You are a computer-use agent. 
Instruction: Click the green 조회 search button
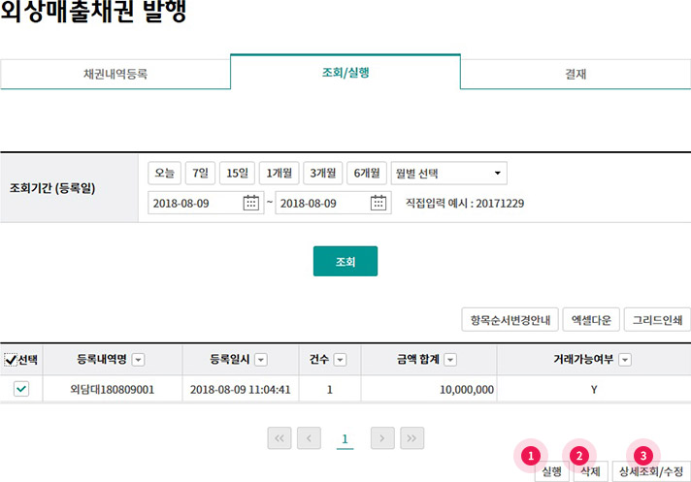[x=345, y=262]
